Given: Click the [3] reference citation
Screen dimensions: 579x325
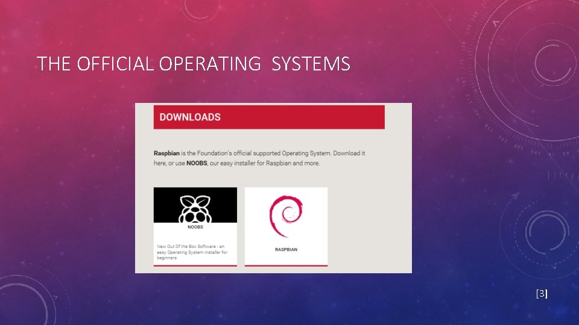Looking at the screenshot, I should pyautogui.click(x=542, y=293).
